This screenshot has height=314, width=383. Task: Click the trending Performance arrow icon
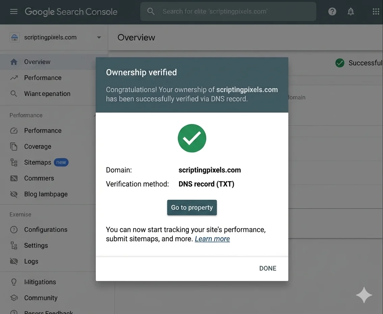click(x=14, y=78)
